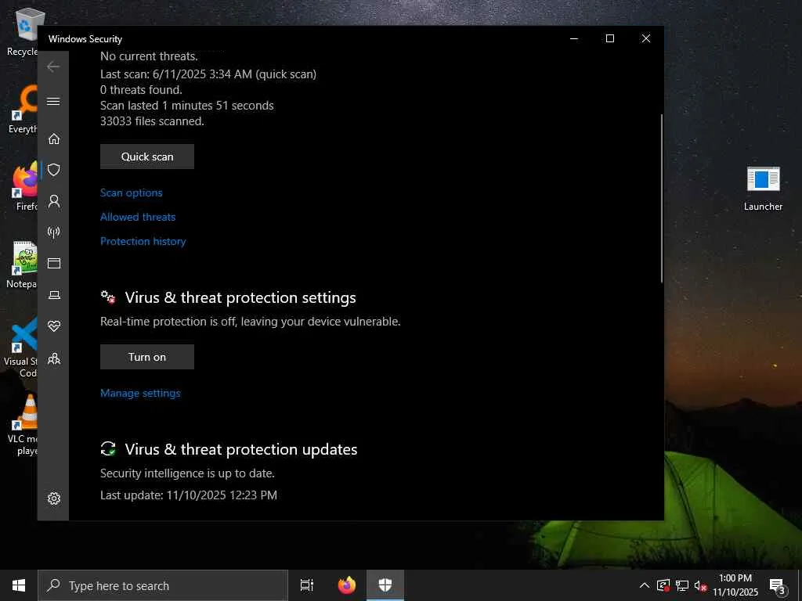Select the Virus & threat protection shield icon
The height and width of the screenshot is (601, 802).
[54, 170]
